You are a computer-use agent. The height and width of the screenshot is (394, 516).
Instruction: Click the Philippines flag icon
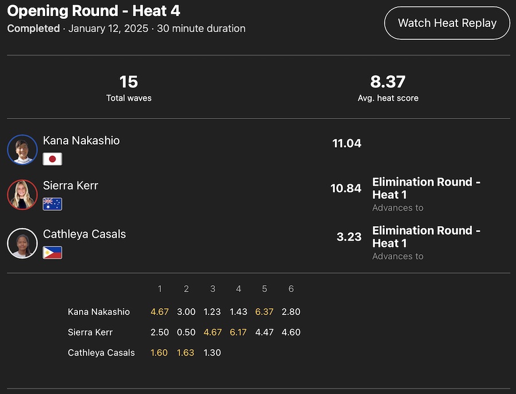tap(53, 253)
